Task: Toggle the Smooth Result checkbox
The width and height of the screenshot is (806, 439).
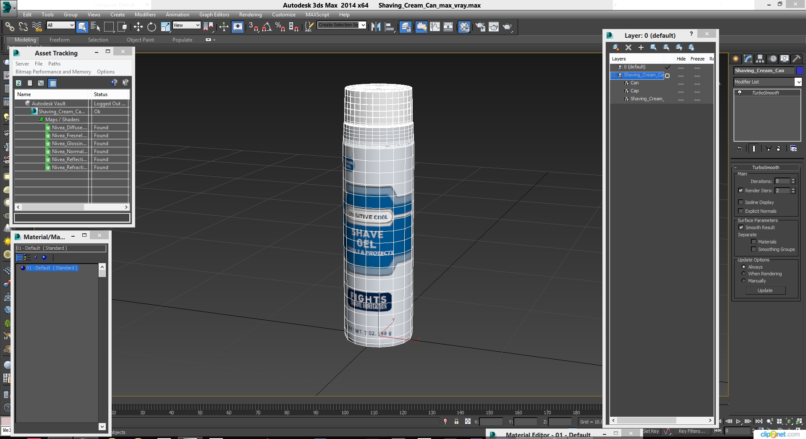Action: (x=741, y=227)
